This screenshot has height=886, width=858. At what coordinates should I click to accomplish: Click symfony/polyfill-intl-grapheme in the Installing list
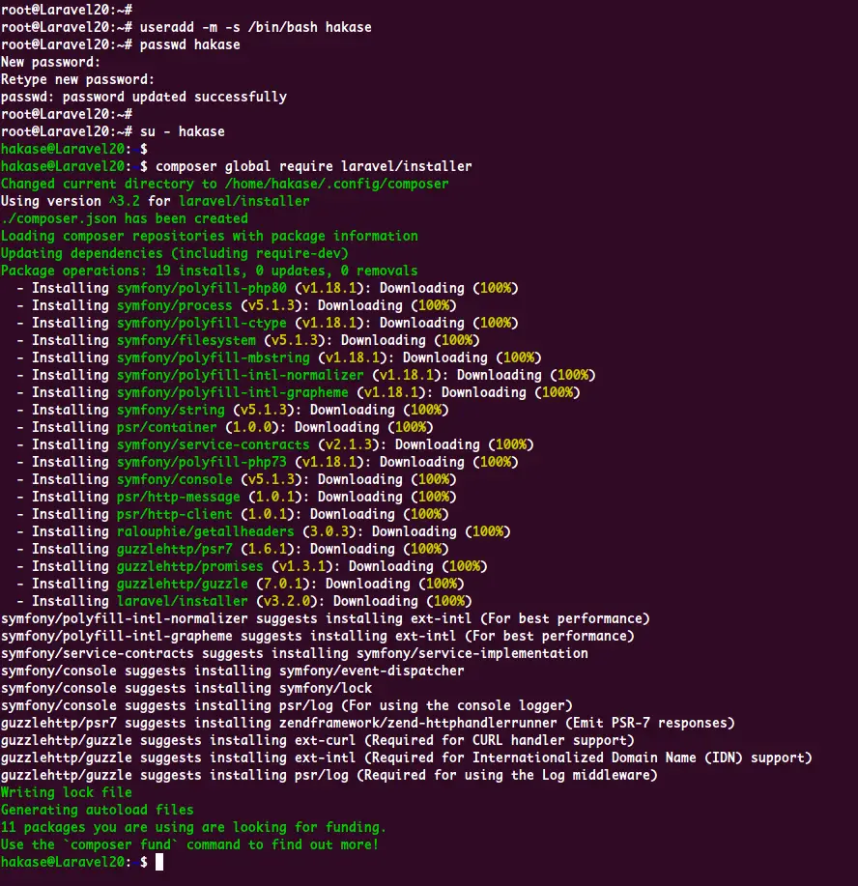232,392
